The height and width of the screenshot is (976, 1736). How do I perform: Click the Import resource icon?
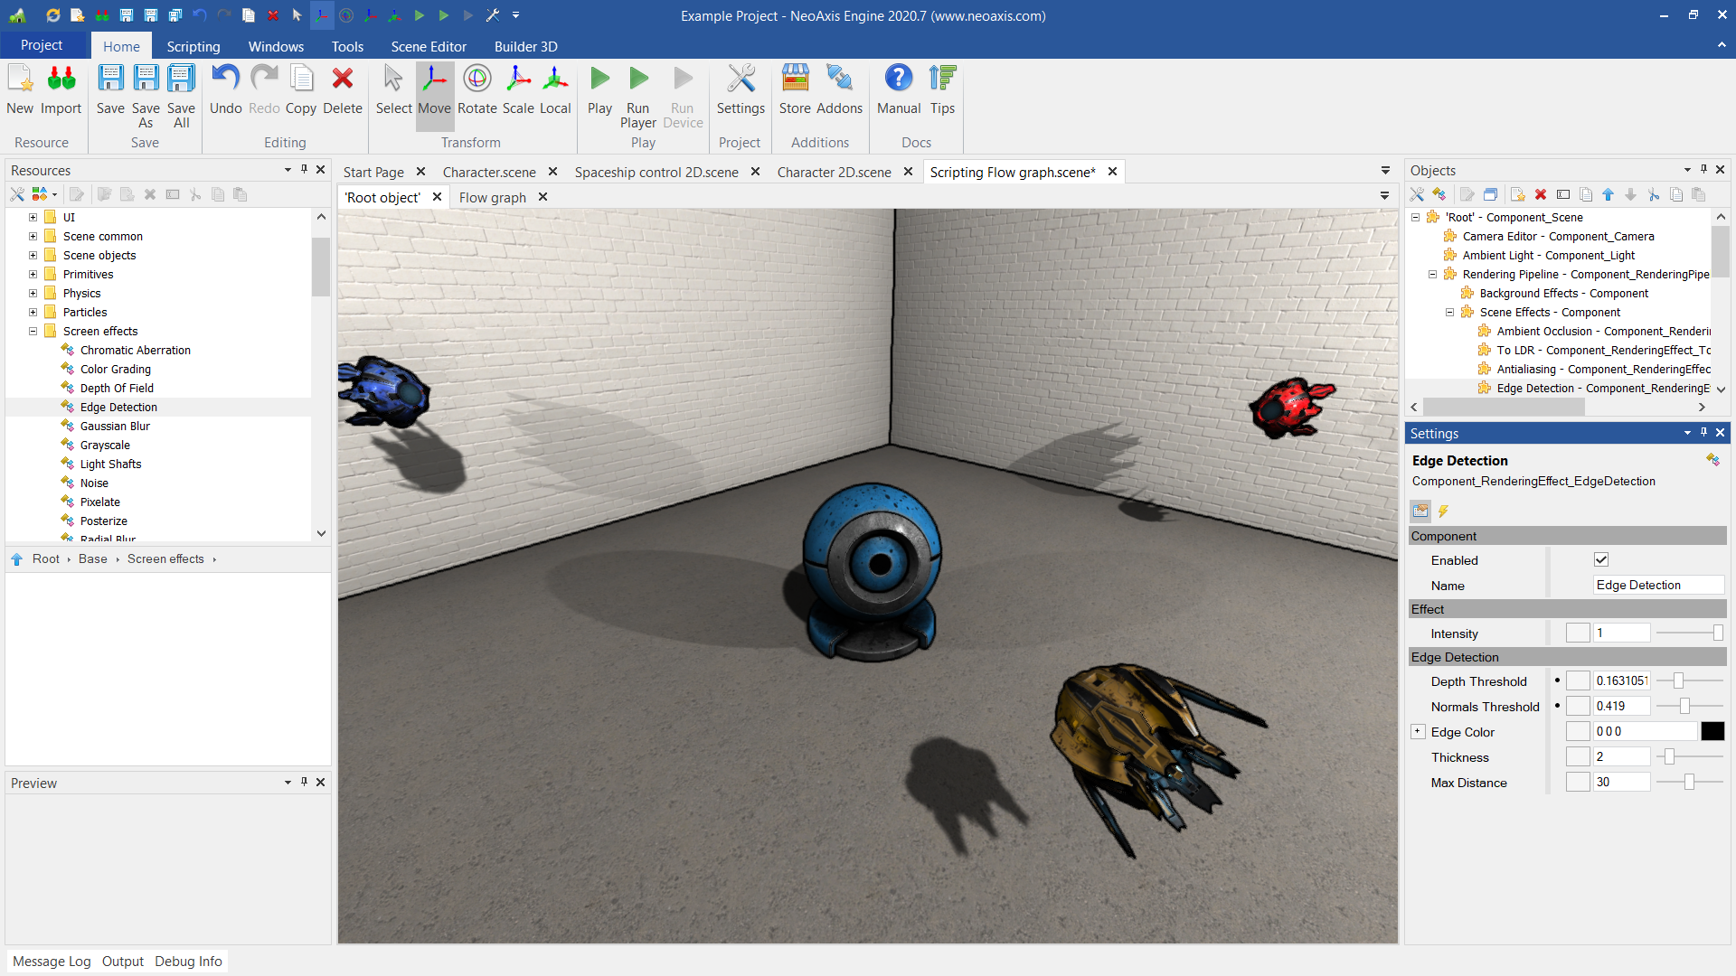[x=61, y=89]
